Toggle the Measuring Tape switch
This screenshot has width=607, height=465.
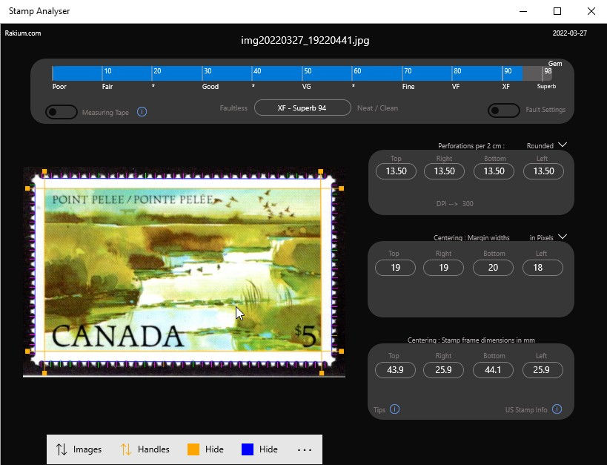coord(62,112)
